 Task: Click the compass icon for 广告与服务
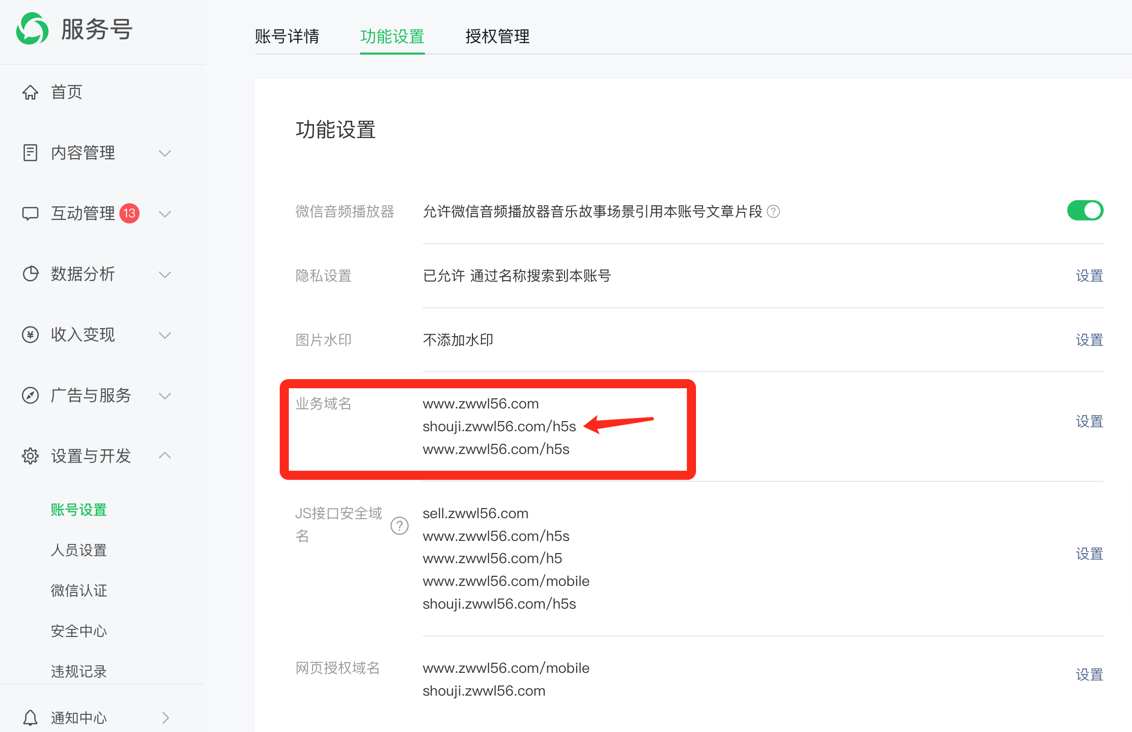pyautogui.click(x=30, y=395)
